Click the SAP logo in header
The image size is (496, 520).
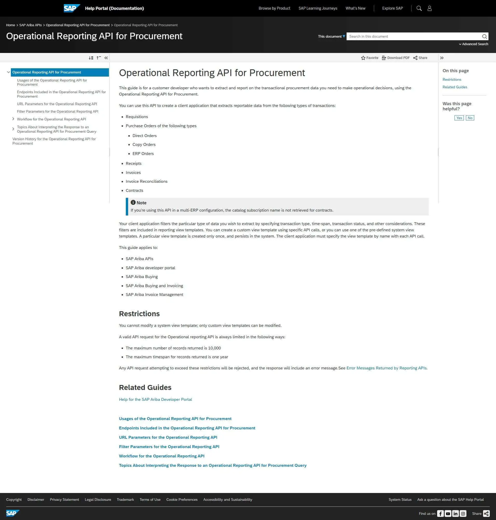click(72, 8)
